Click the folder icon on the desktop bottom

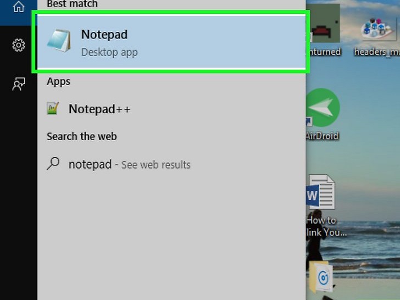point(320,276)
